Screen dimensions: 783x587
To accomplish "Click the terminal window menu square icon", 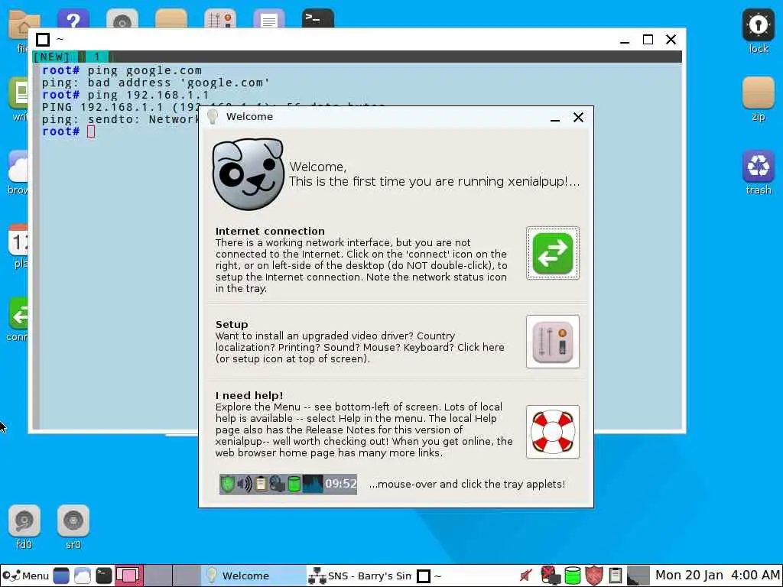I will point(43,40).
